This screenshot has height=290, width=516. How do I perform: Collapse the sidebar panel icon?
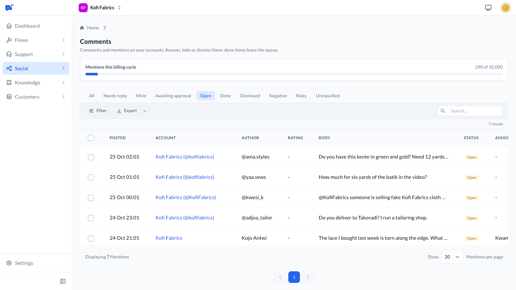tap(63, 281)
